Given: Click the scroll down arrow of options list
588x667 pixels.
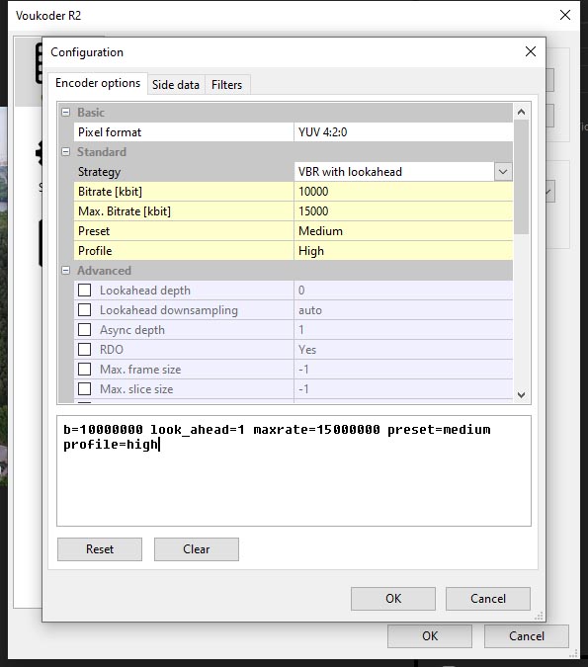Looking at the screenshot, I should (x=521, y=394).
